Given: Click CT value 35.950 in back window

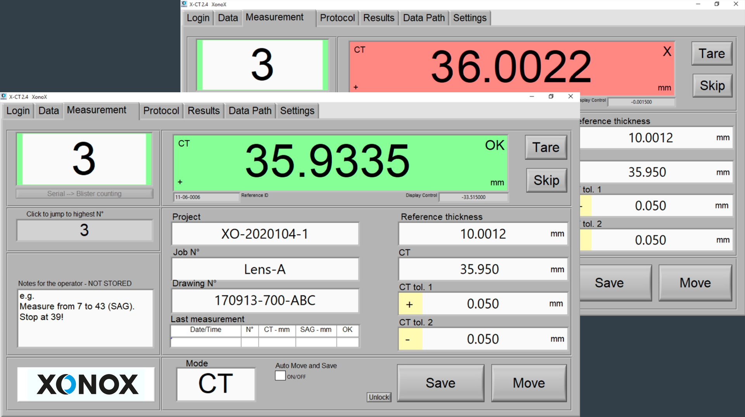Looking at the screenshot, I should tap(656, 172).
